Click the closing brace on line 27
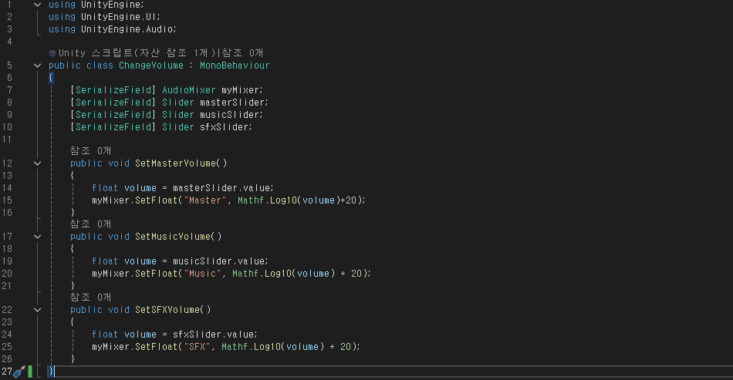The image size is (733, 380). click(x=51, y=371)
